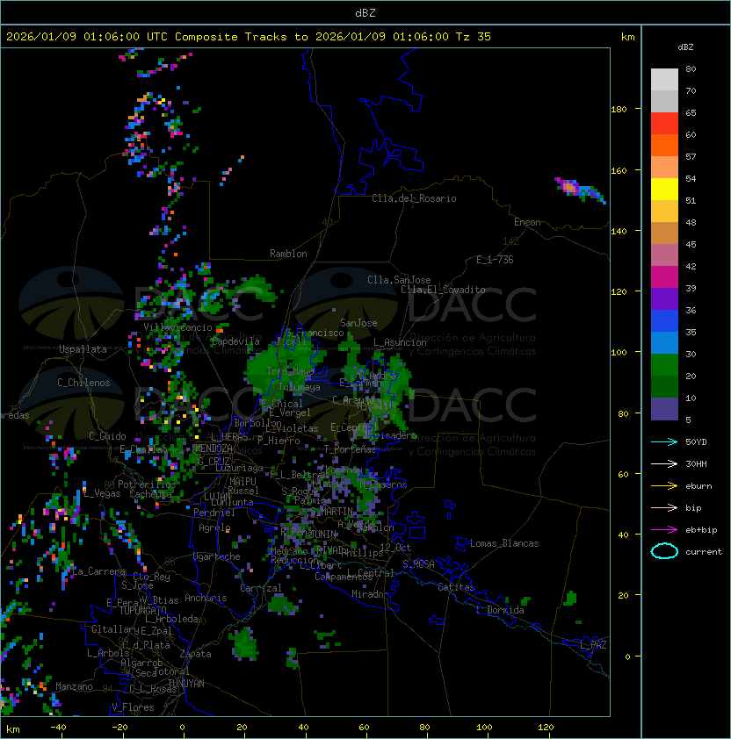Click the 'L_Asuncion' map label
The width and height of the screenshot is (731, 739).
click(400, 342)
